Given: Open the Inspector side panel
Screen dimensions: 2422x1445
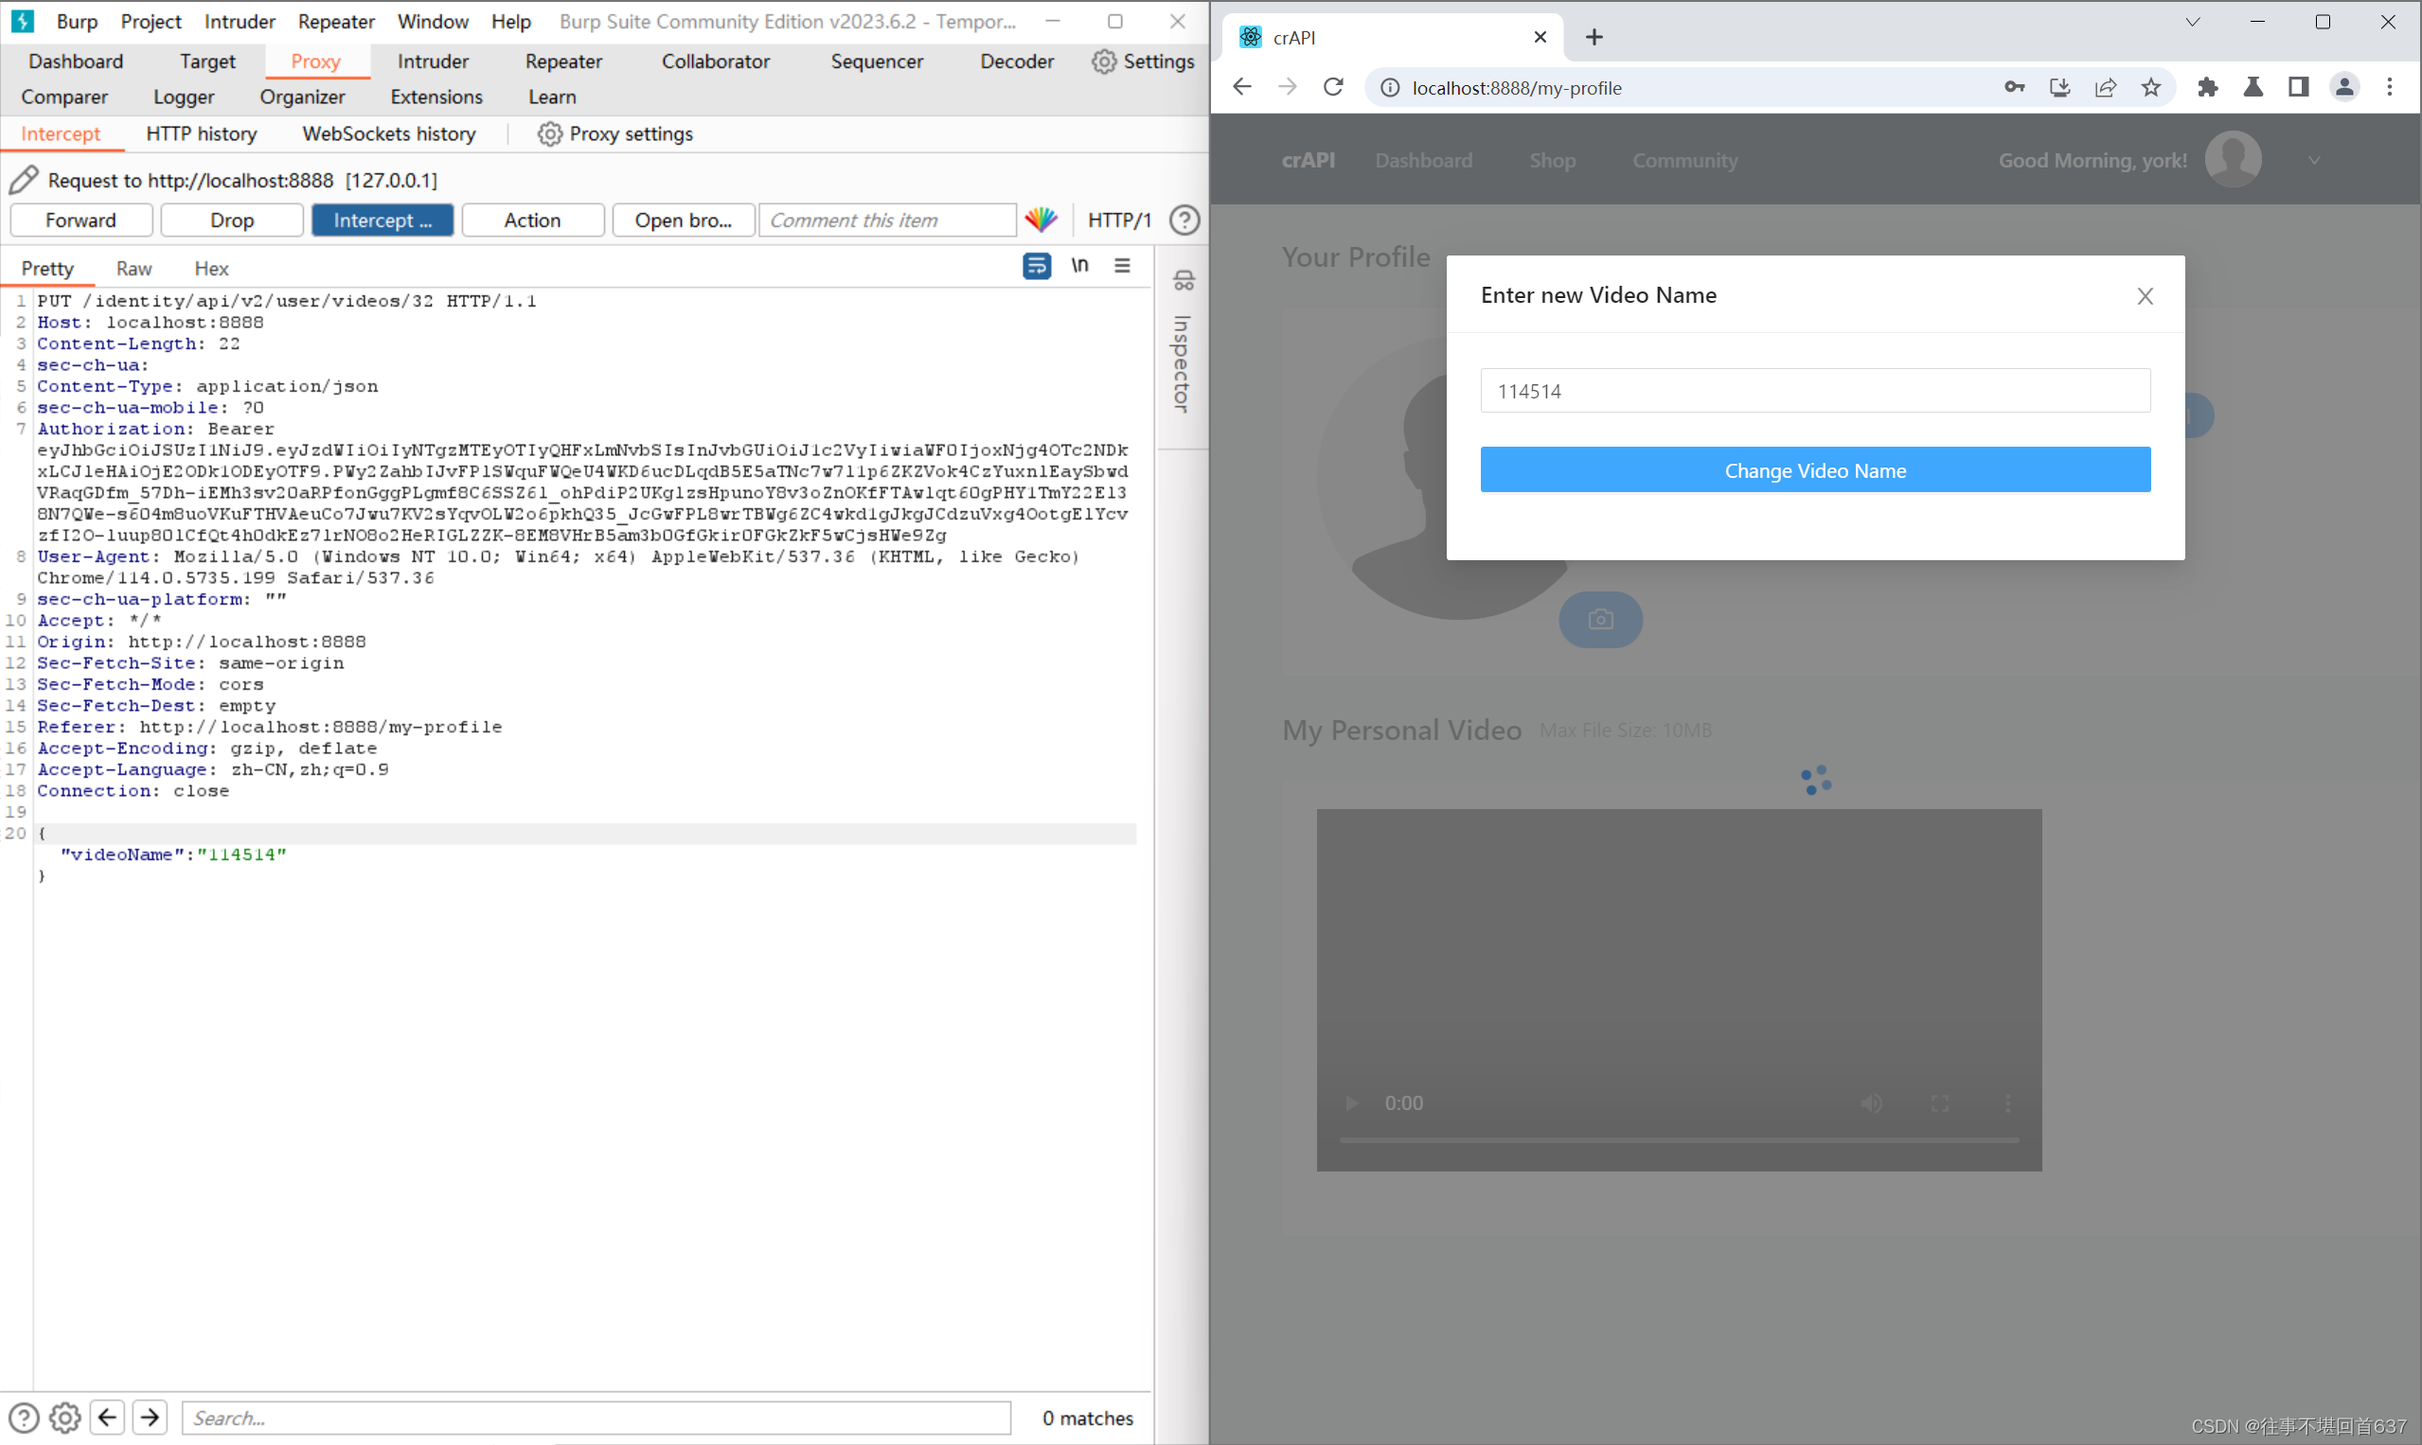Looking at the screenshot, I should point(1182,362).
